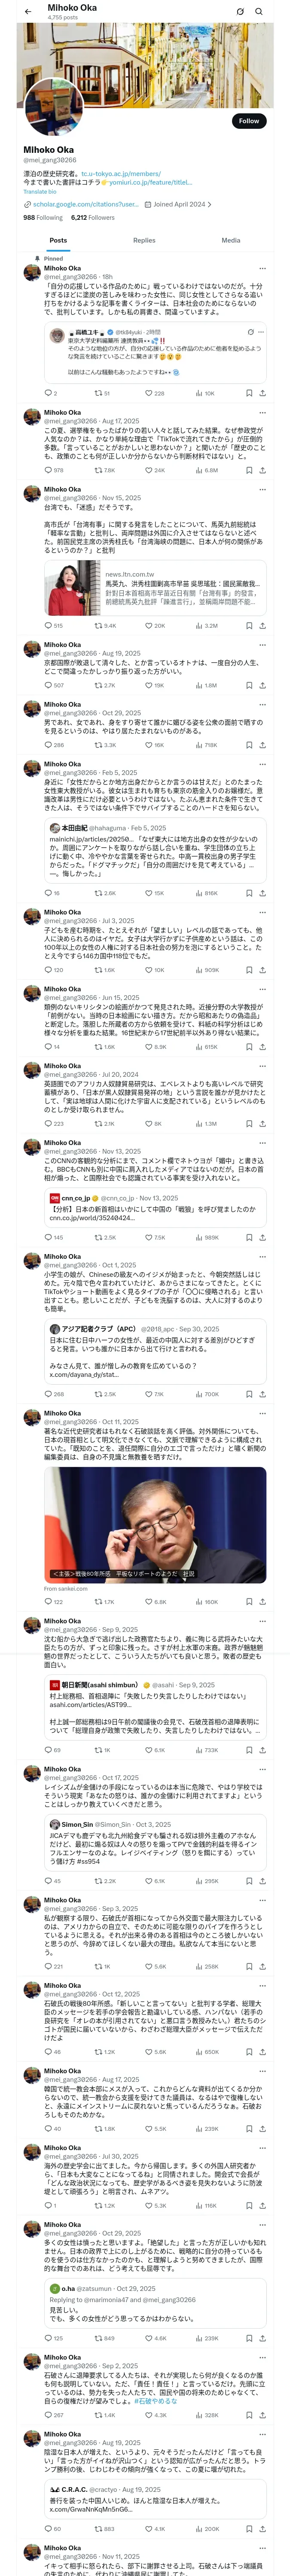Open the scholar.google.com profile link
The width and height of the screenshot is (290, 2576).
(86, 204)
